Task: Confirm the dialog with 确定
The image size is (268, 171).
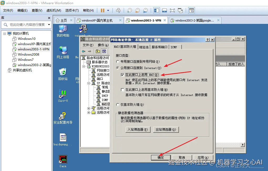Action: [161, 158]
